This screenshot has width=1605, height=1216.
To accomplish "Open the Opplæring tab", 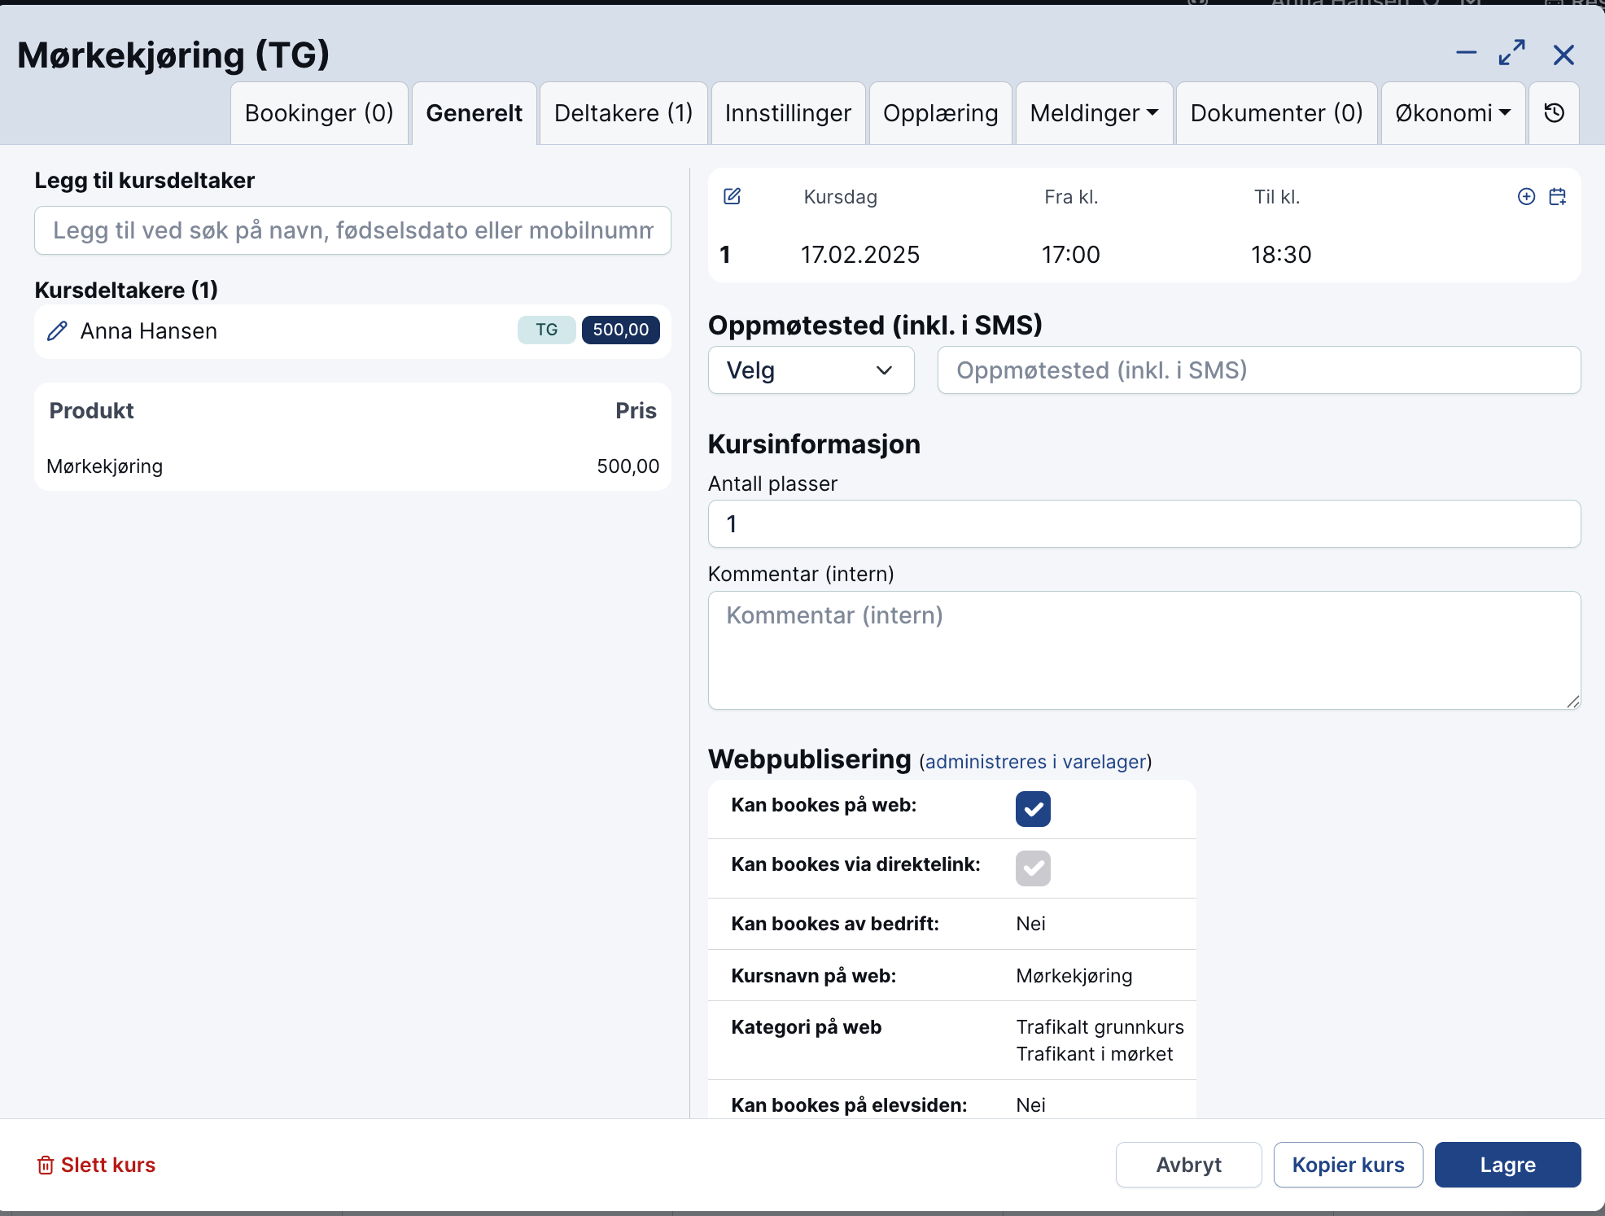I will click(940, 113).
